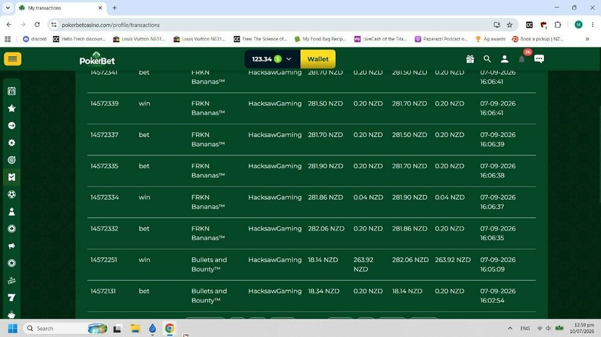Open Chrome from the taskbar
This screenshot has width=601, height=337.
click(169, 329)
